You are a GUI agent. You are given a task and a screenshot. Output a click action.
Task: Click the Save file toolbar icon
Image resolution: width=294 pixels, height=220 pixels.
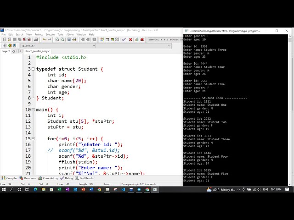click(15, 39)
